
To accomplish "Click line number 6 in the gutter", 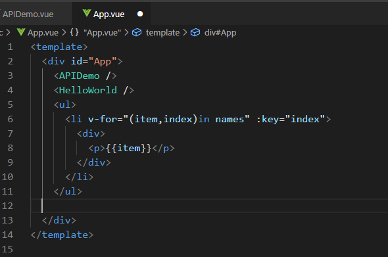I will (10, 119).
